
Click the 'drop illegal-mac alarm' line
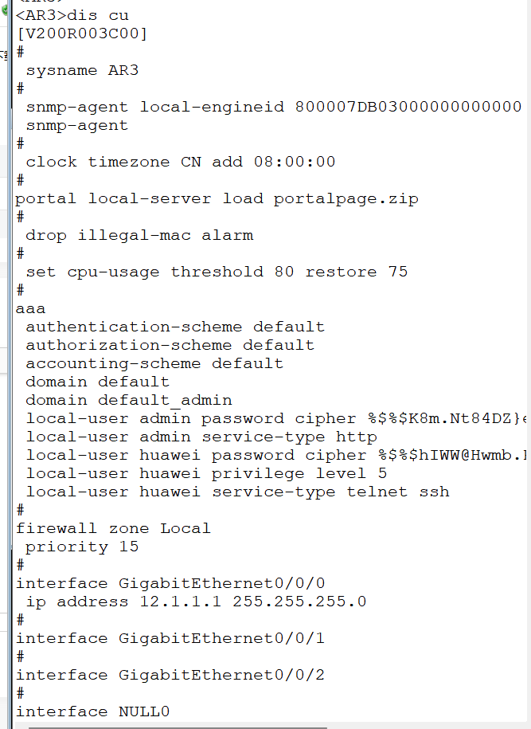[139, 235]
